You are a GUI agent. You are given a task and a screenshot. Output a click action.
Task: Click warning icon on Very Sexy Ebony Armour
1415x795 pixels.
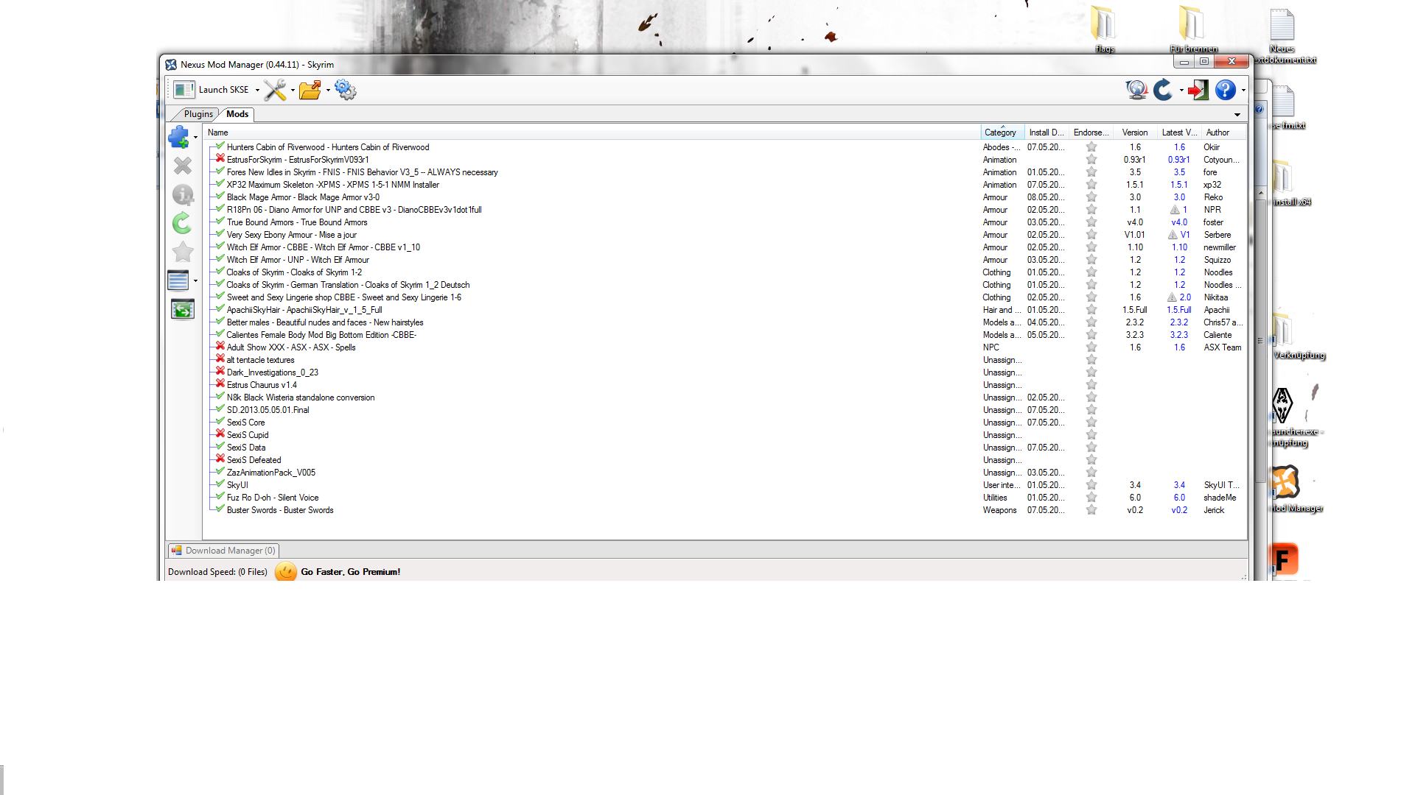tap(1173, 235)
